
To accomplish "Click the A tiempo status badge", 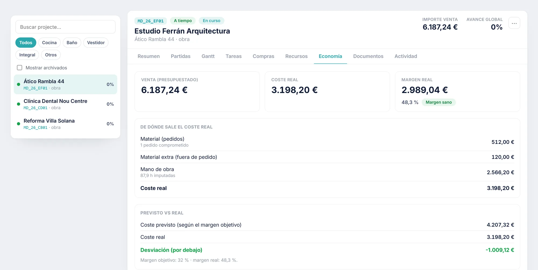I will pos(183,21).
